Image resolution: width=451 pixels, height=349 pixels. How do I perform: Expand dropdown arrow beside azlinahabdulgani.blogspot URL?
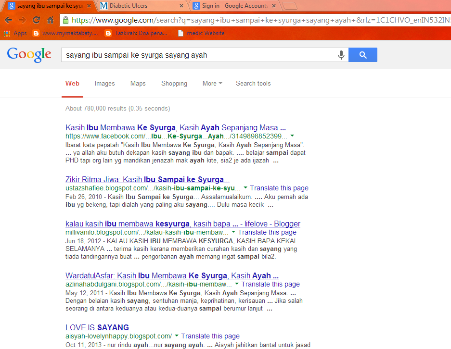pos(237,284)
